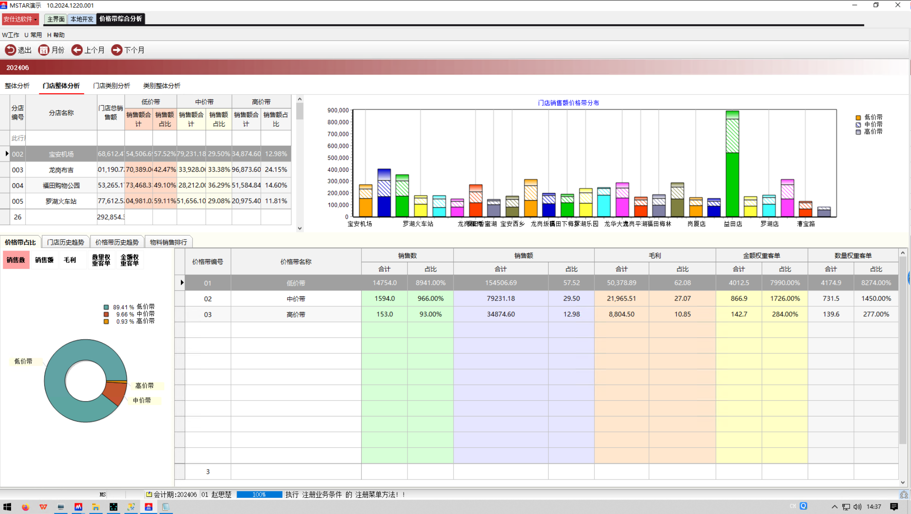Go to previous month (上个月) arrow
This screenshot has width=911, height=514.
(77, 50)
